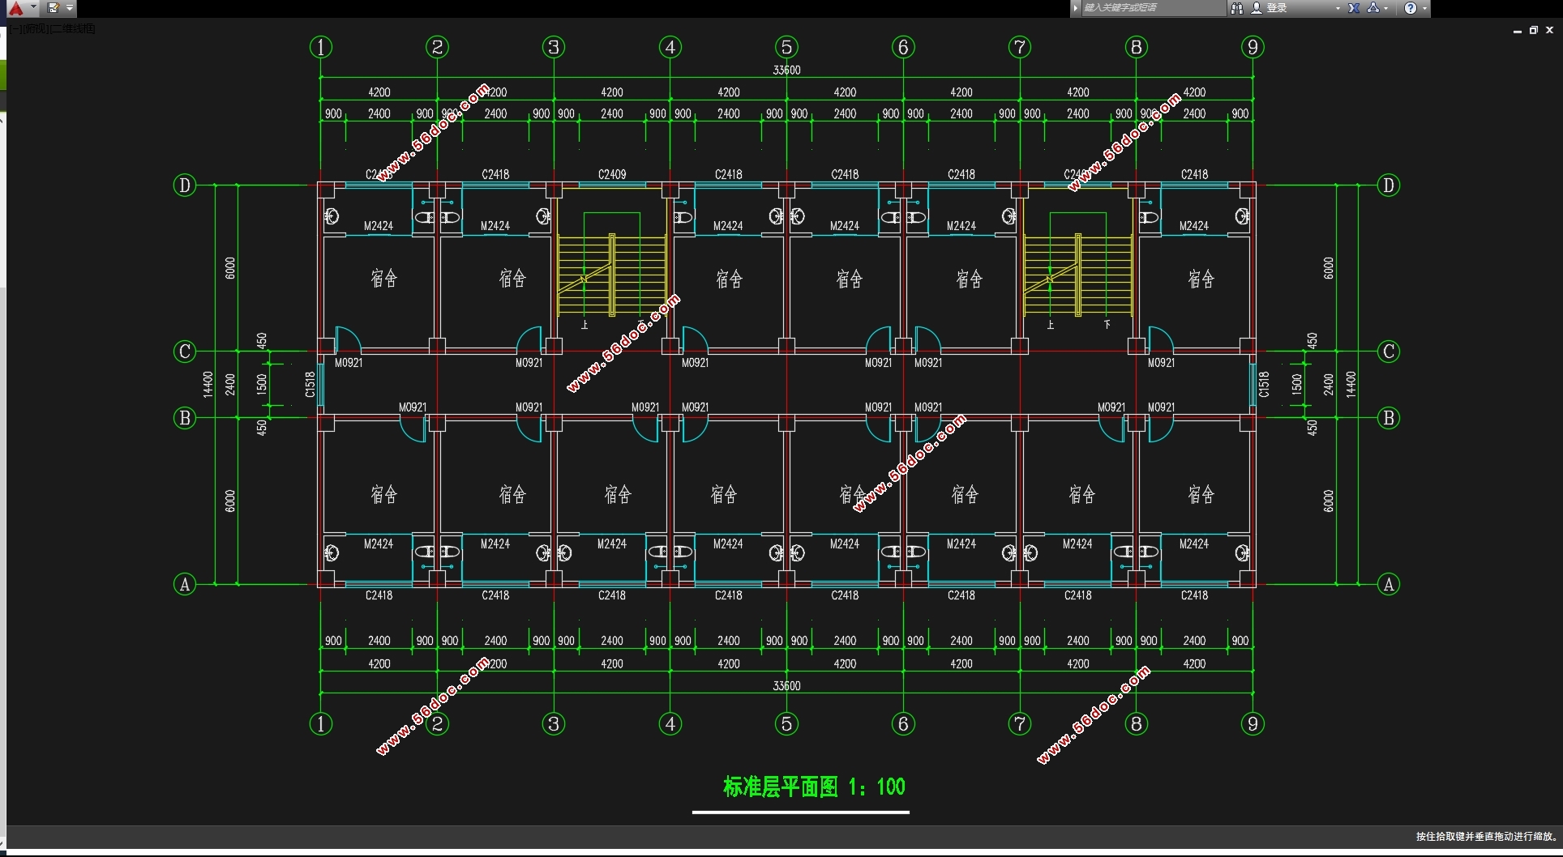
Task: Select the yellow staircase between axes 3 and 4
Action: coord(612,275)
